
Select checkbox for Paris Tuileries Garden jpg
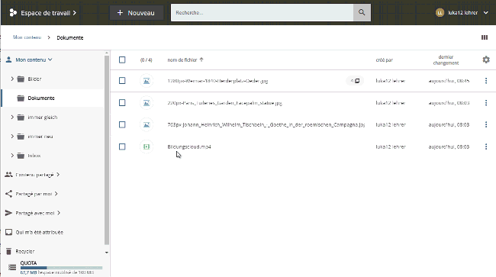click(122, 103)
